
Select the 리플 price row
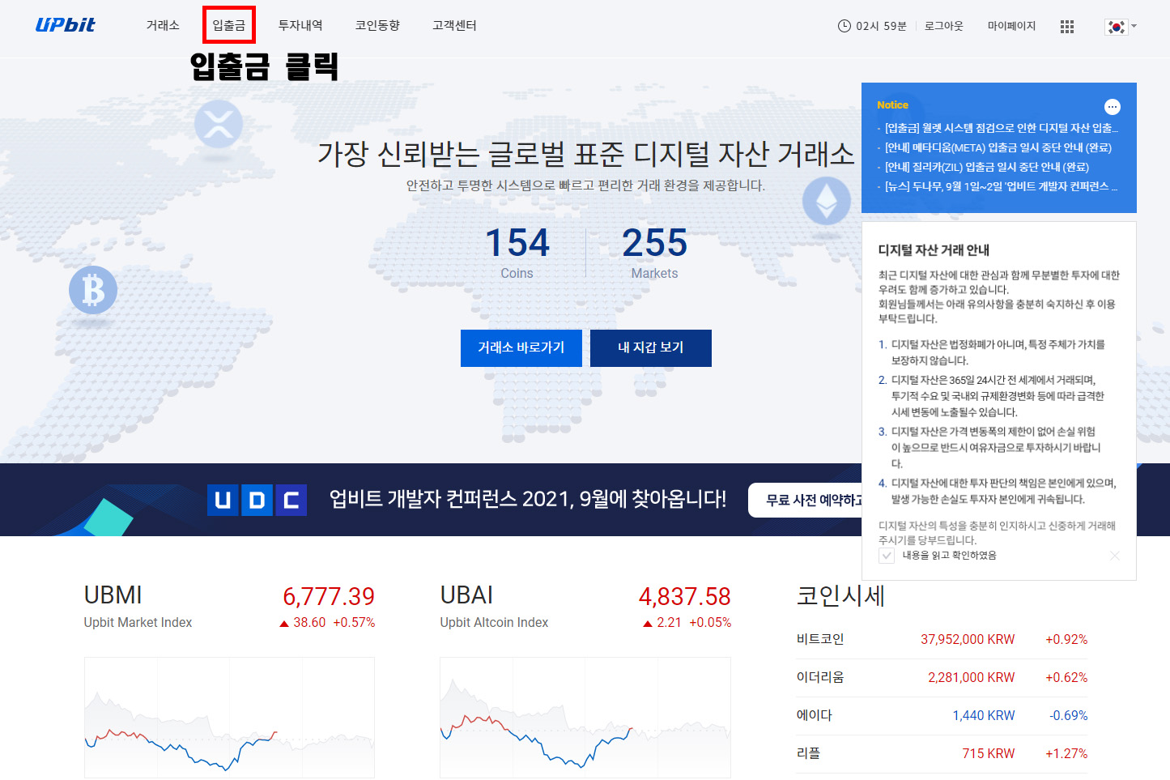pos(942,753)
